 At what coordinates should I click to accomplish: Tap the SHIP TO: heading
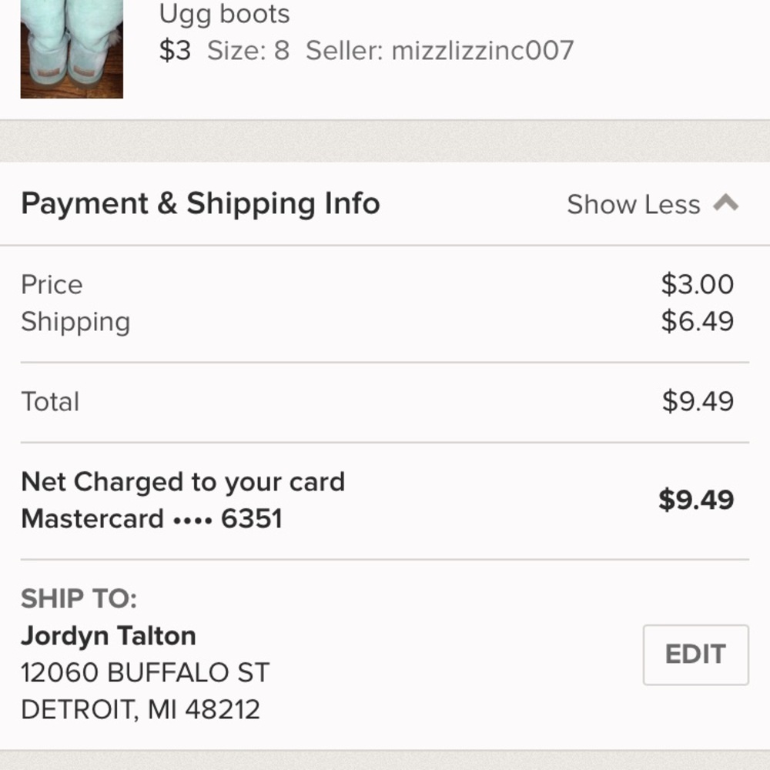click(x=79, y=598)
